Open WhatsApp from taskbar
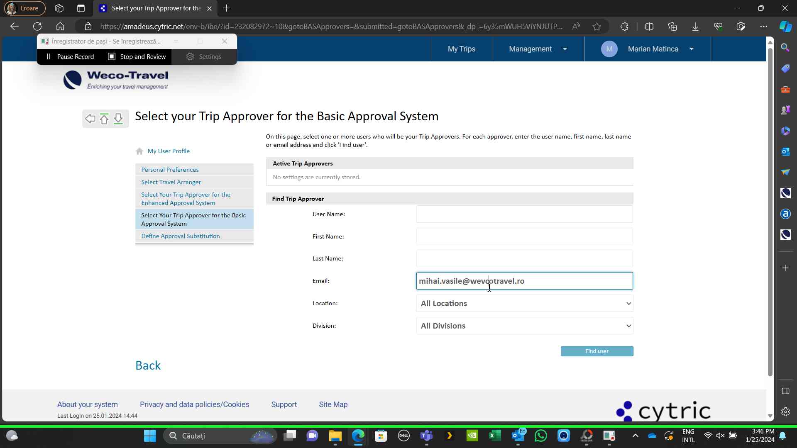797x448 pixels. coord(540,436)
